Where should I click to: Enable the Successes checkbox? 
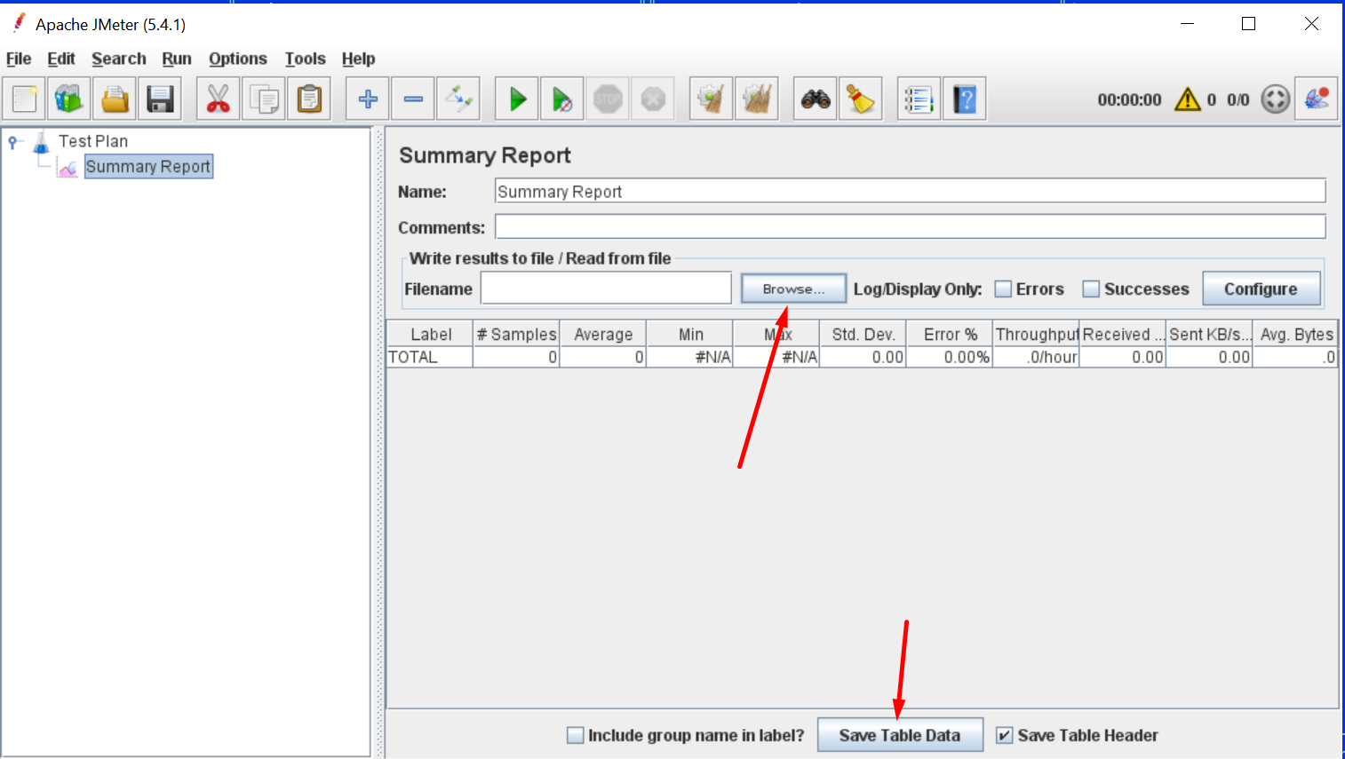pyautogui.click(x=1091, y=289)
